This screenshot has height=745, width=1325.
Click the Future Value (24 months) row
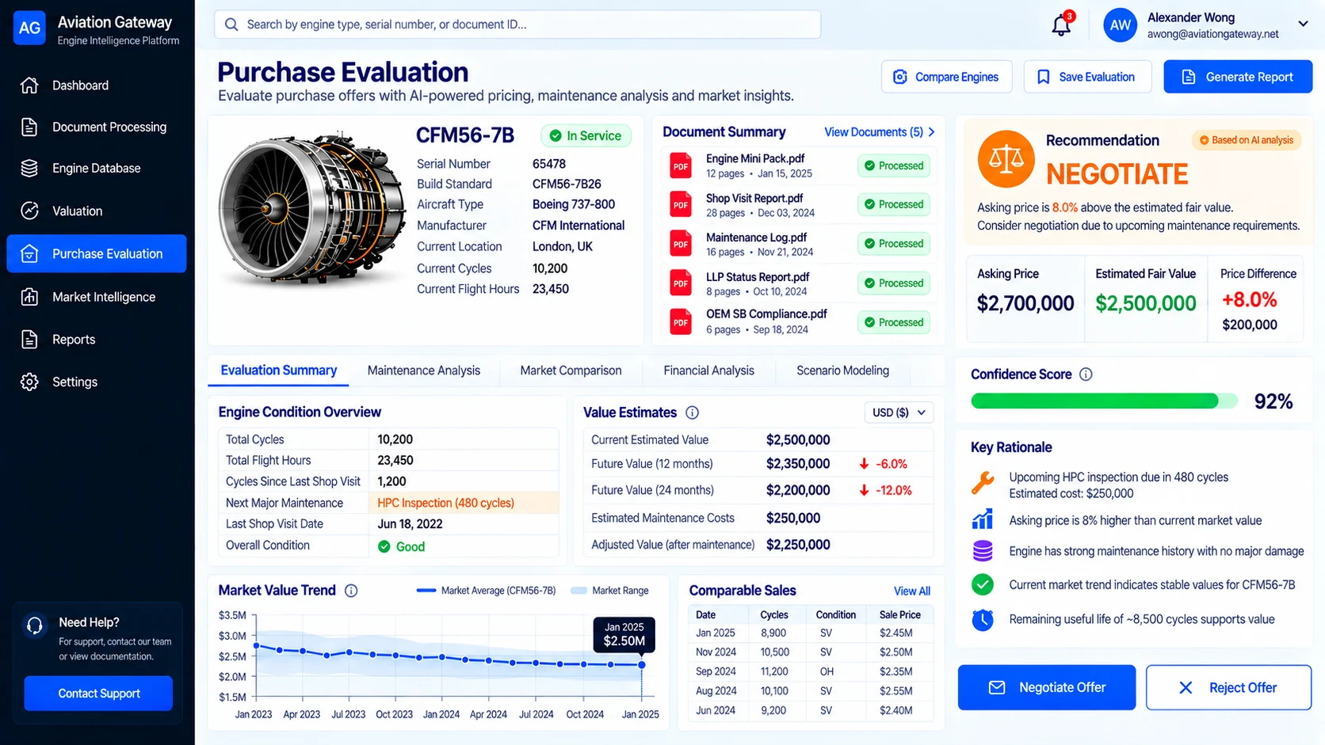click(758, 490)
